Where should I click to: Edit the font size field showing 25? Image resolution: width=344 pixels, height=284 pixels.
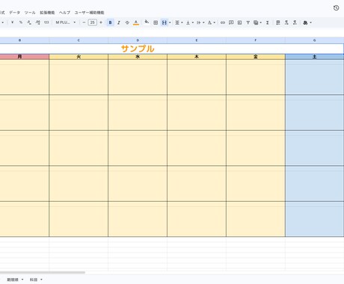[x=92, y=22]
